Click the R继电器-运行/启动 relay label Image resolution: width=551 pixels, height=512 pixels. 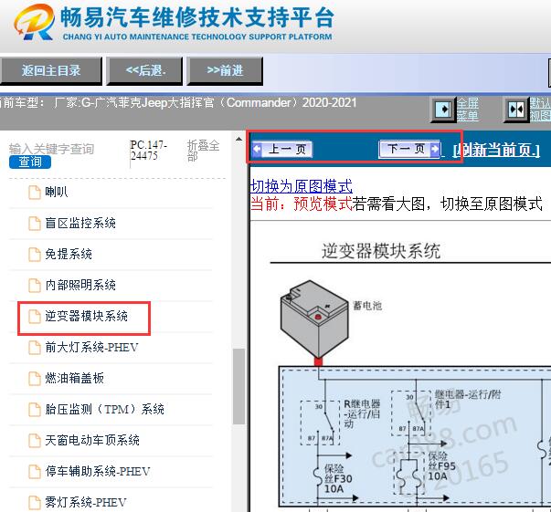[362, 413]
